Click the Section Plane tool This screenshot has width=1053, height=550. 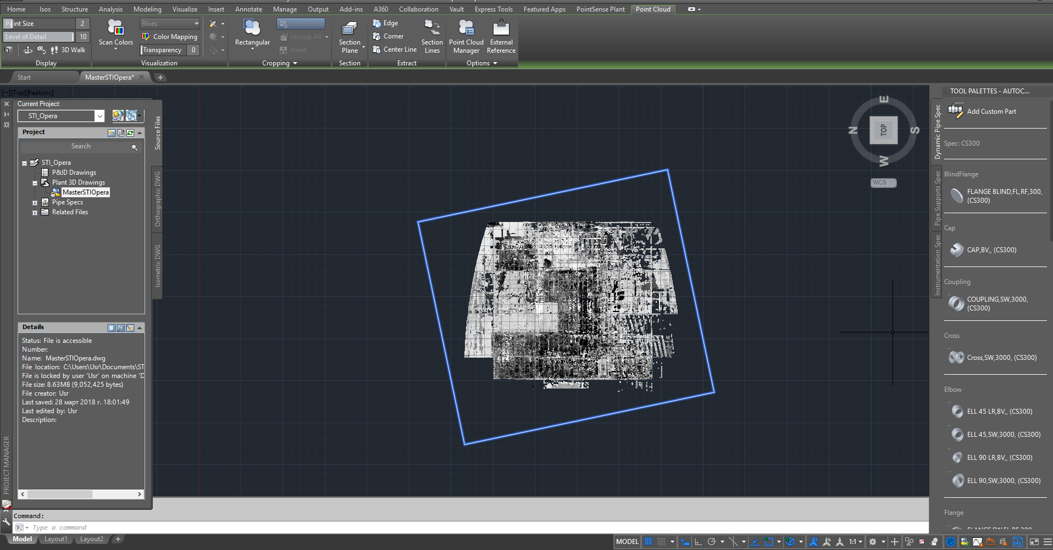click(x=350, y=37)
